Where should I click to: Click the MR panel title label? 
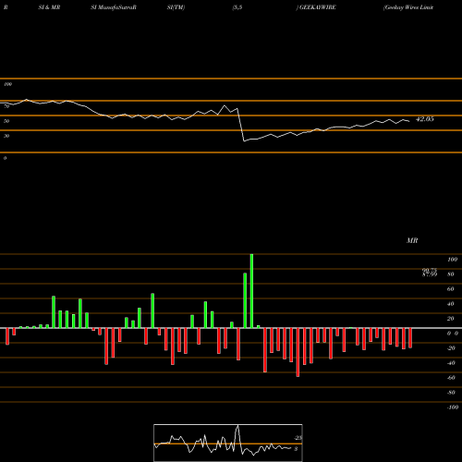pyautogui.click(x=412, y=240)
